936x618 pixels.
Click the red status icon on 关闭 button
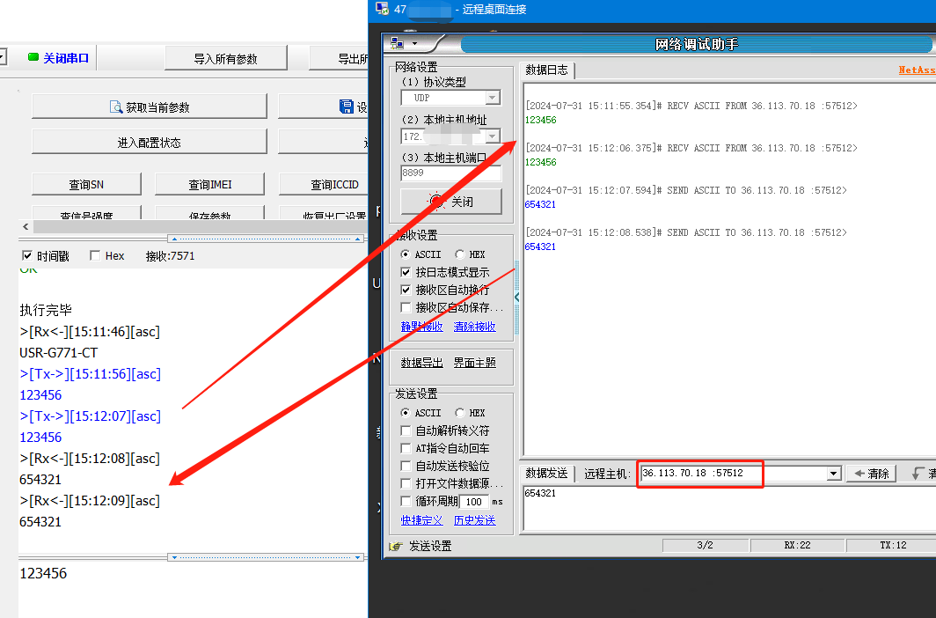tap(436, 202)
